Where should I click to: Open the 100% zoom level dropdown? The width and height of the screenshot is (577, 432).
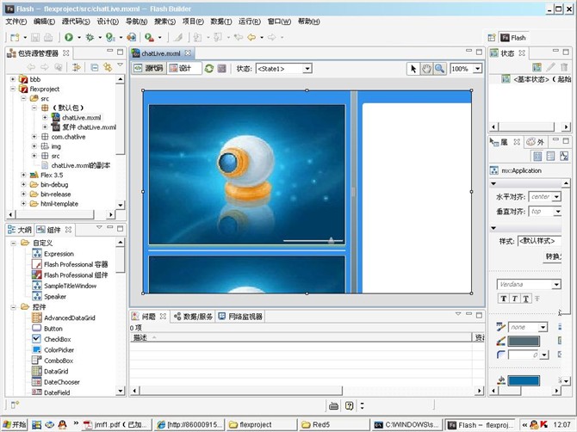coord(465,69)
